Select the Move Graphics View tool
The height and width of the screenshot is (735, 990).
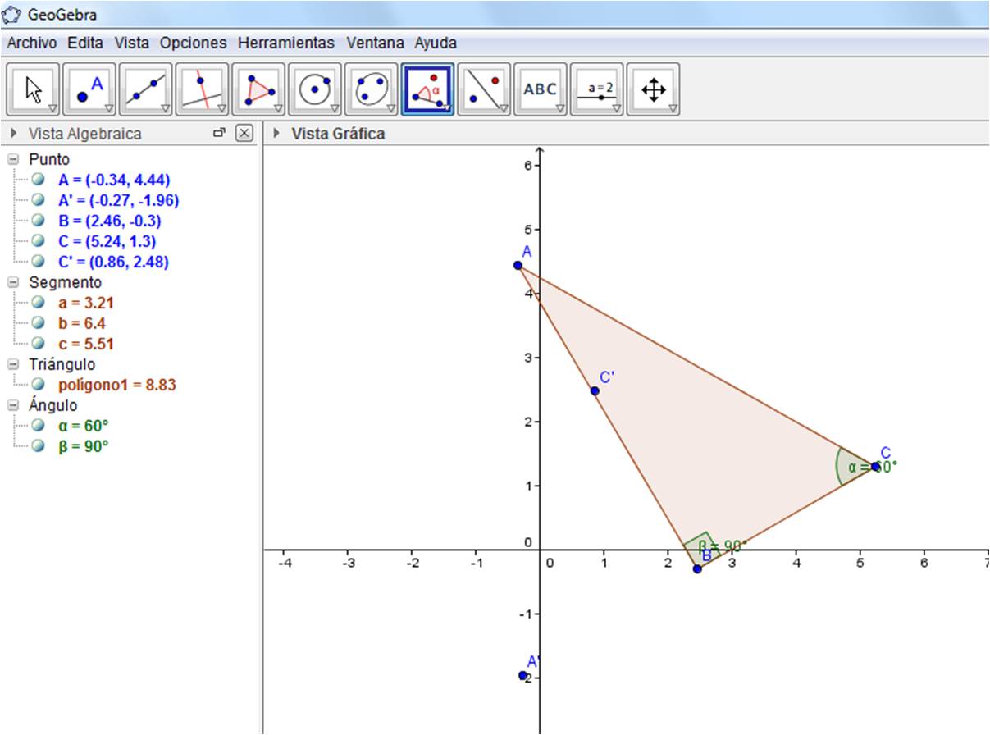click(654, 88)
